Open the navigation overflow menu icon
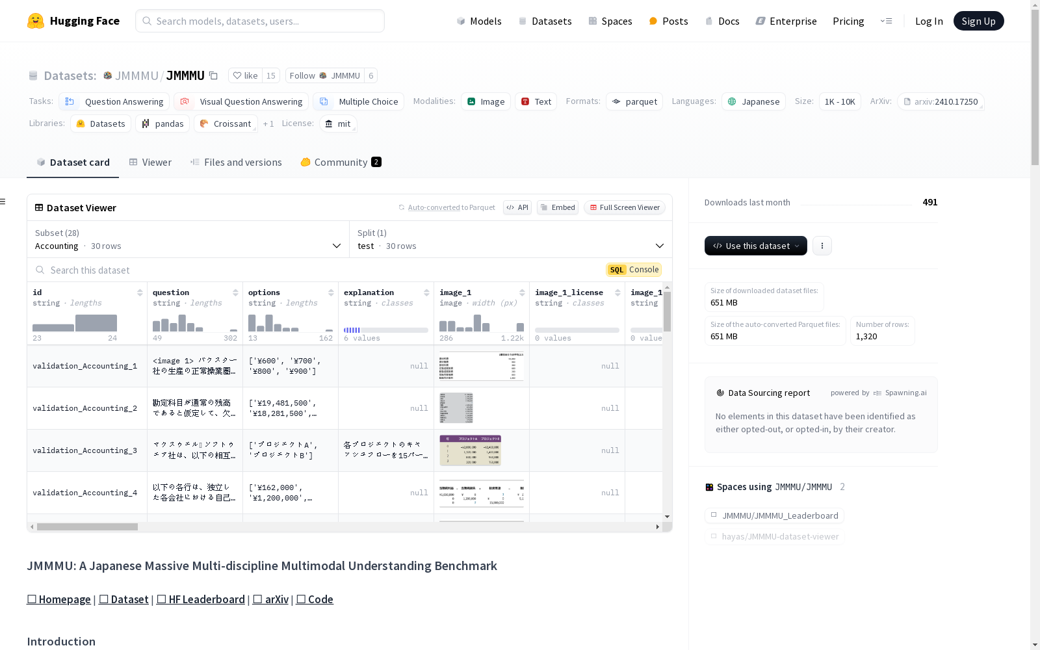The height and width of the screenshot is (650, 1040). 886,21
